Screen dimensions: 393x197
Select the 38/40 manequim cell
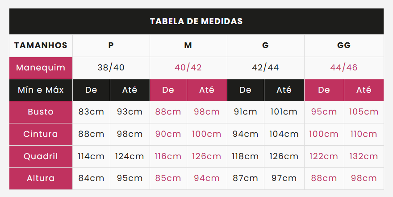(111, 68)
